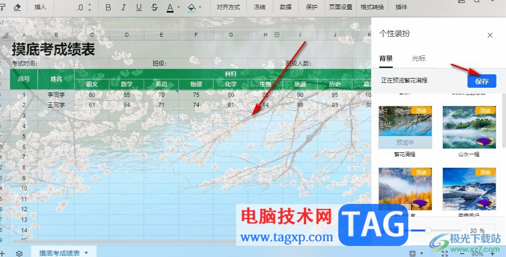Select 李同学's 语文 score 60
The image size is (506, 257).
(x=92, y=95)
